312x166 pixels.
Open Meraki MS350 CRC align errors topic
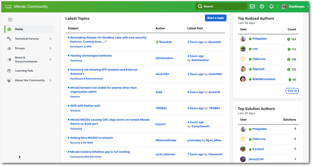point(110,122)
